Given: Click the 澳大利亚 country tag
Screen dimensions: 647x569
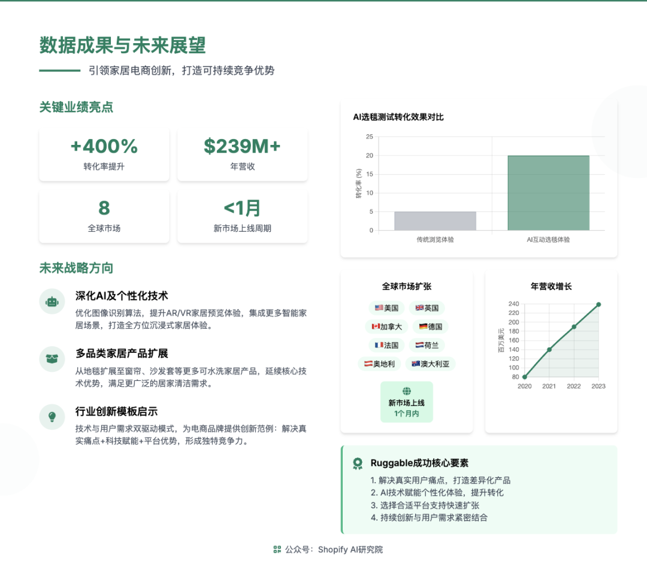Looking at the screenshot, I should pos(430,364).
